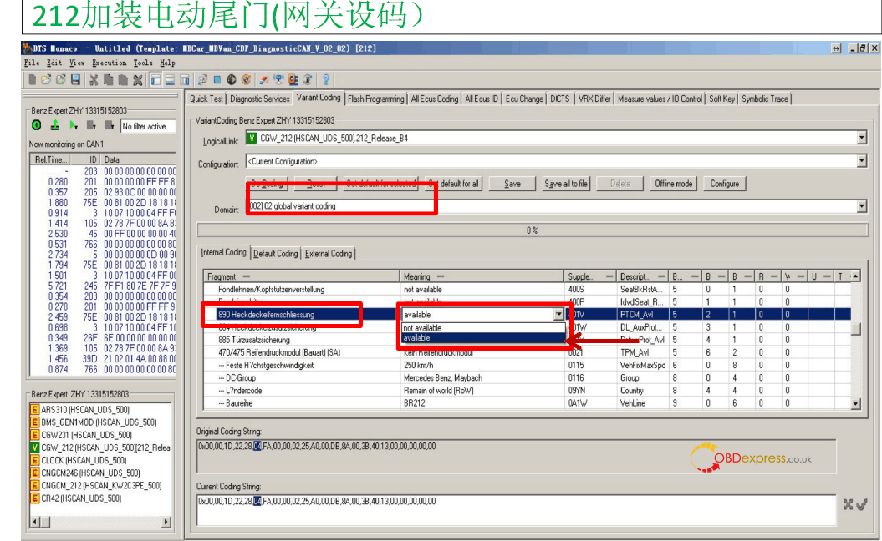Open the Configuration dropdown
Image resolution: width=882 pixels, height=541 pixels.
(861, 161)
